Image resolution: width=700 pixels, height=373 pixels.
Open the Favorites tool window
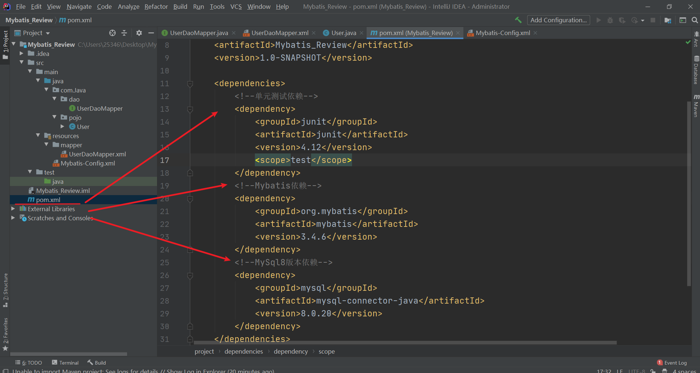(x=5, y=334)
